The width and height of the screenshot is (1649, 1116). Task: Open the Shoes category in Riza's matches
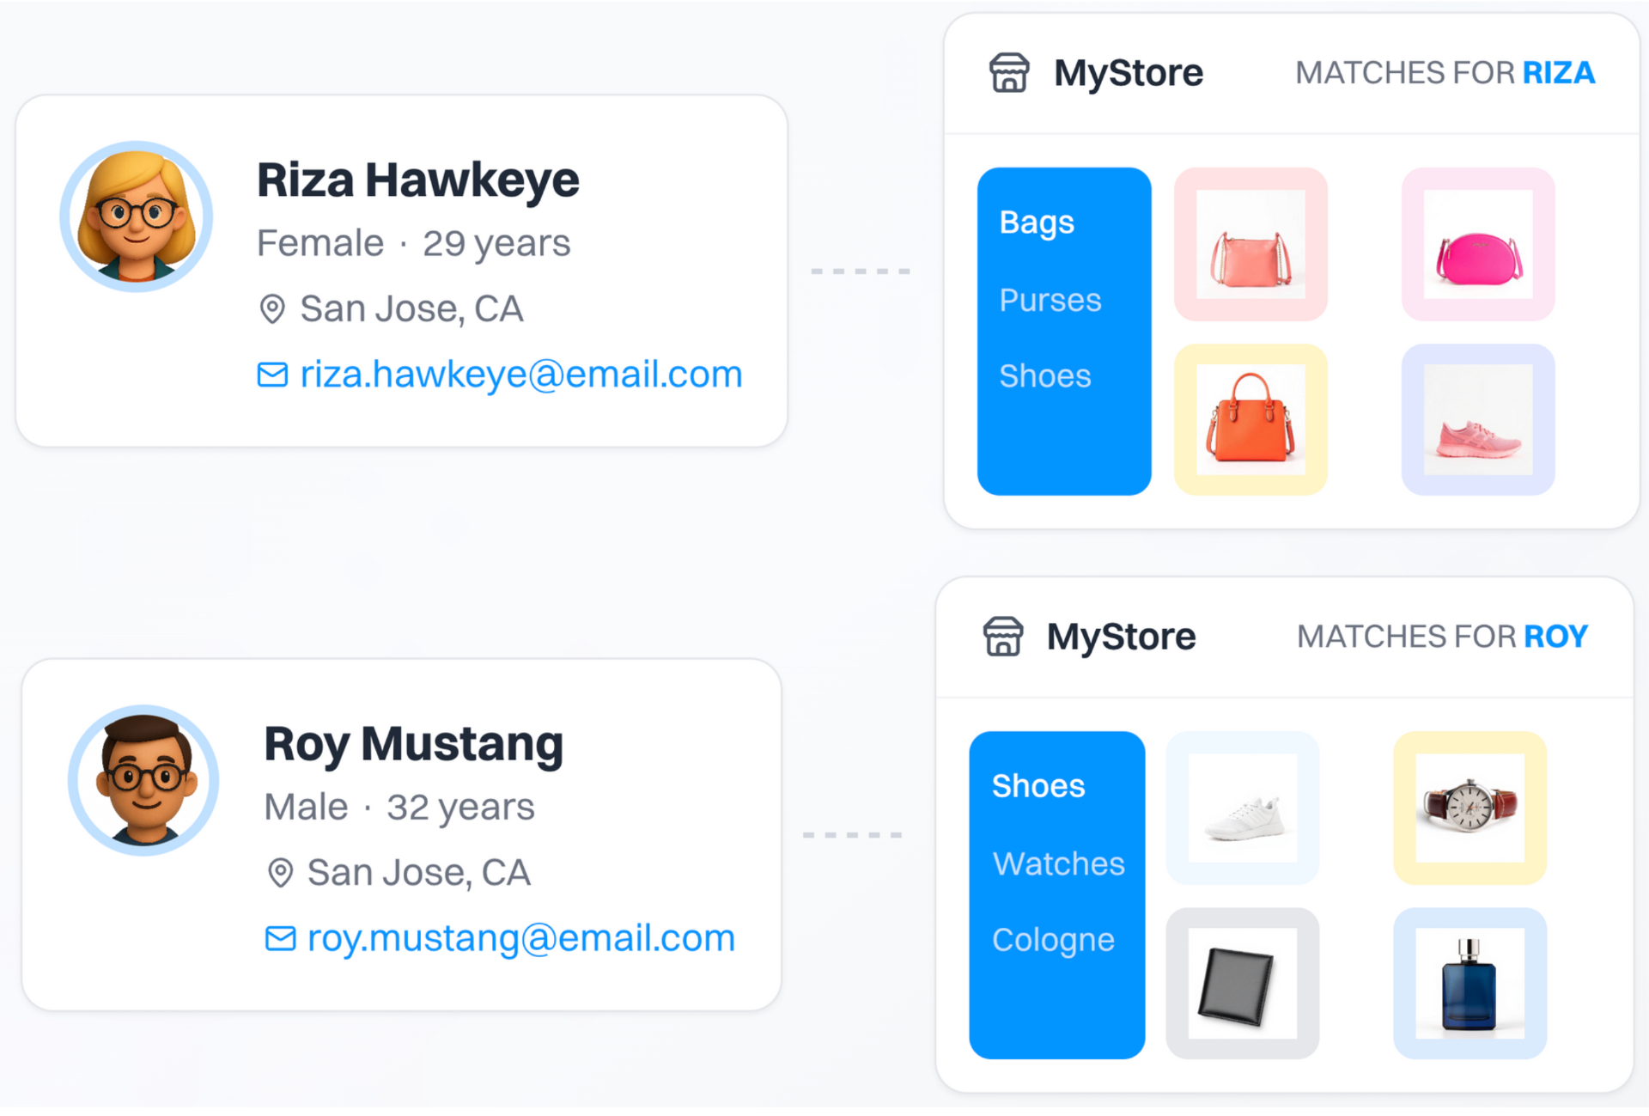(x=1044, y=376)
